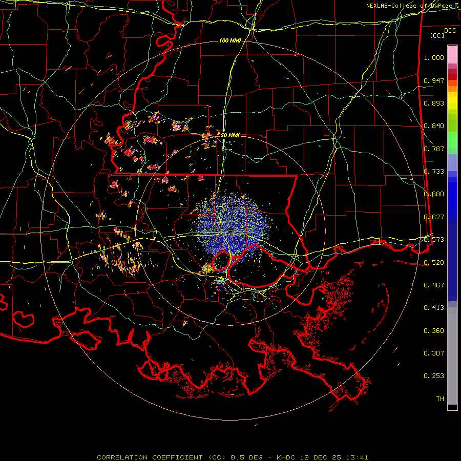Screen dimensions: 461x461
Task: Click the 0.573 color scale value
Action: (x=434, y=240)
